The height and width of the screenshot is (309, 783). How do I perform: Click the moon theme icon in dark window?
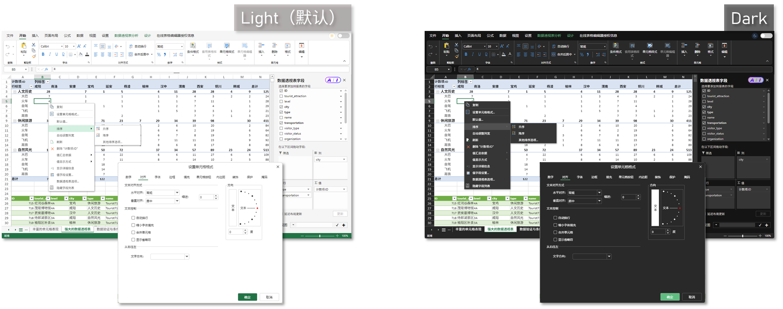(755, 36)
